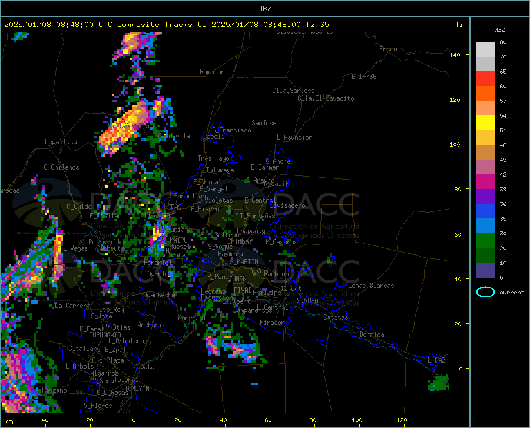This screenshot has height=428, width=530.
Task: Choose the light blue 30-35 dBZ swatch
Action: tap(485, 226)
